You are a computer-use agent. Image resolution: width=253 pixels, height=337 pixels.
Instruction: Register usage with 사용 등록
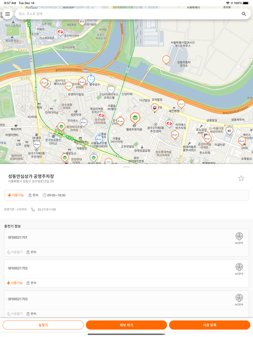tap(210, 325)
